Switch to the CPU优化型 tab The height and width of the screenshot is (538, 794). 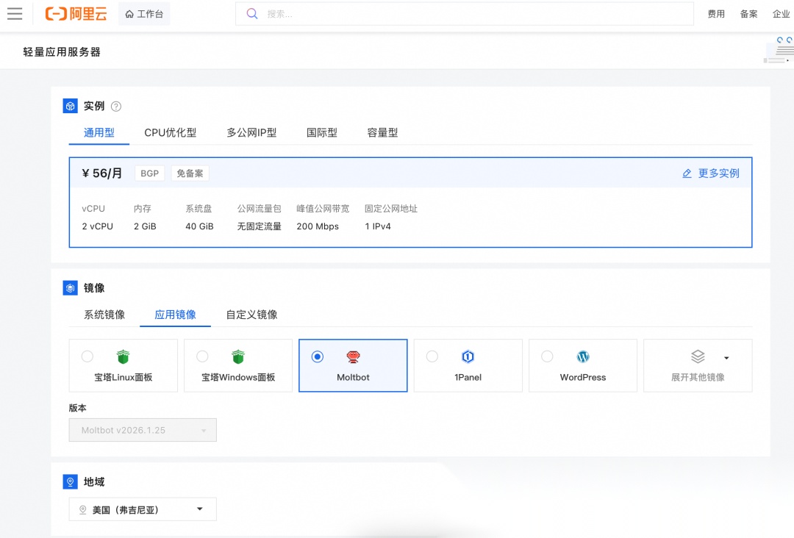coord(170,132)
